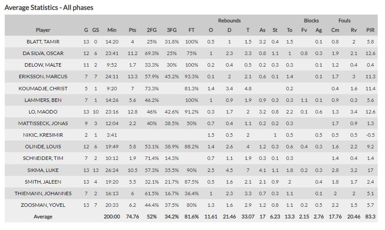Click the Pts column header
This screenshot has height=230, width=385.
(132, 30)
